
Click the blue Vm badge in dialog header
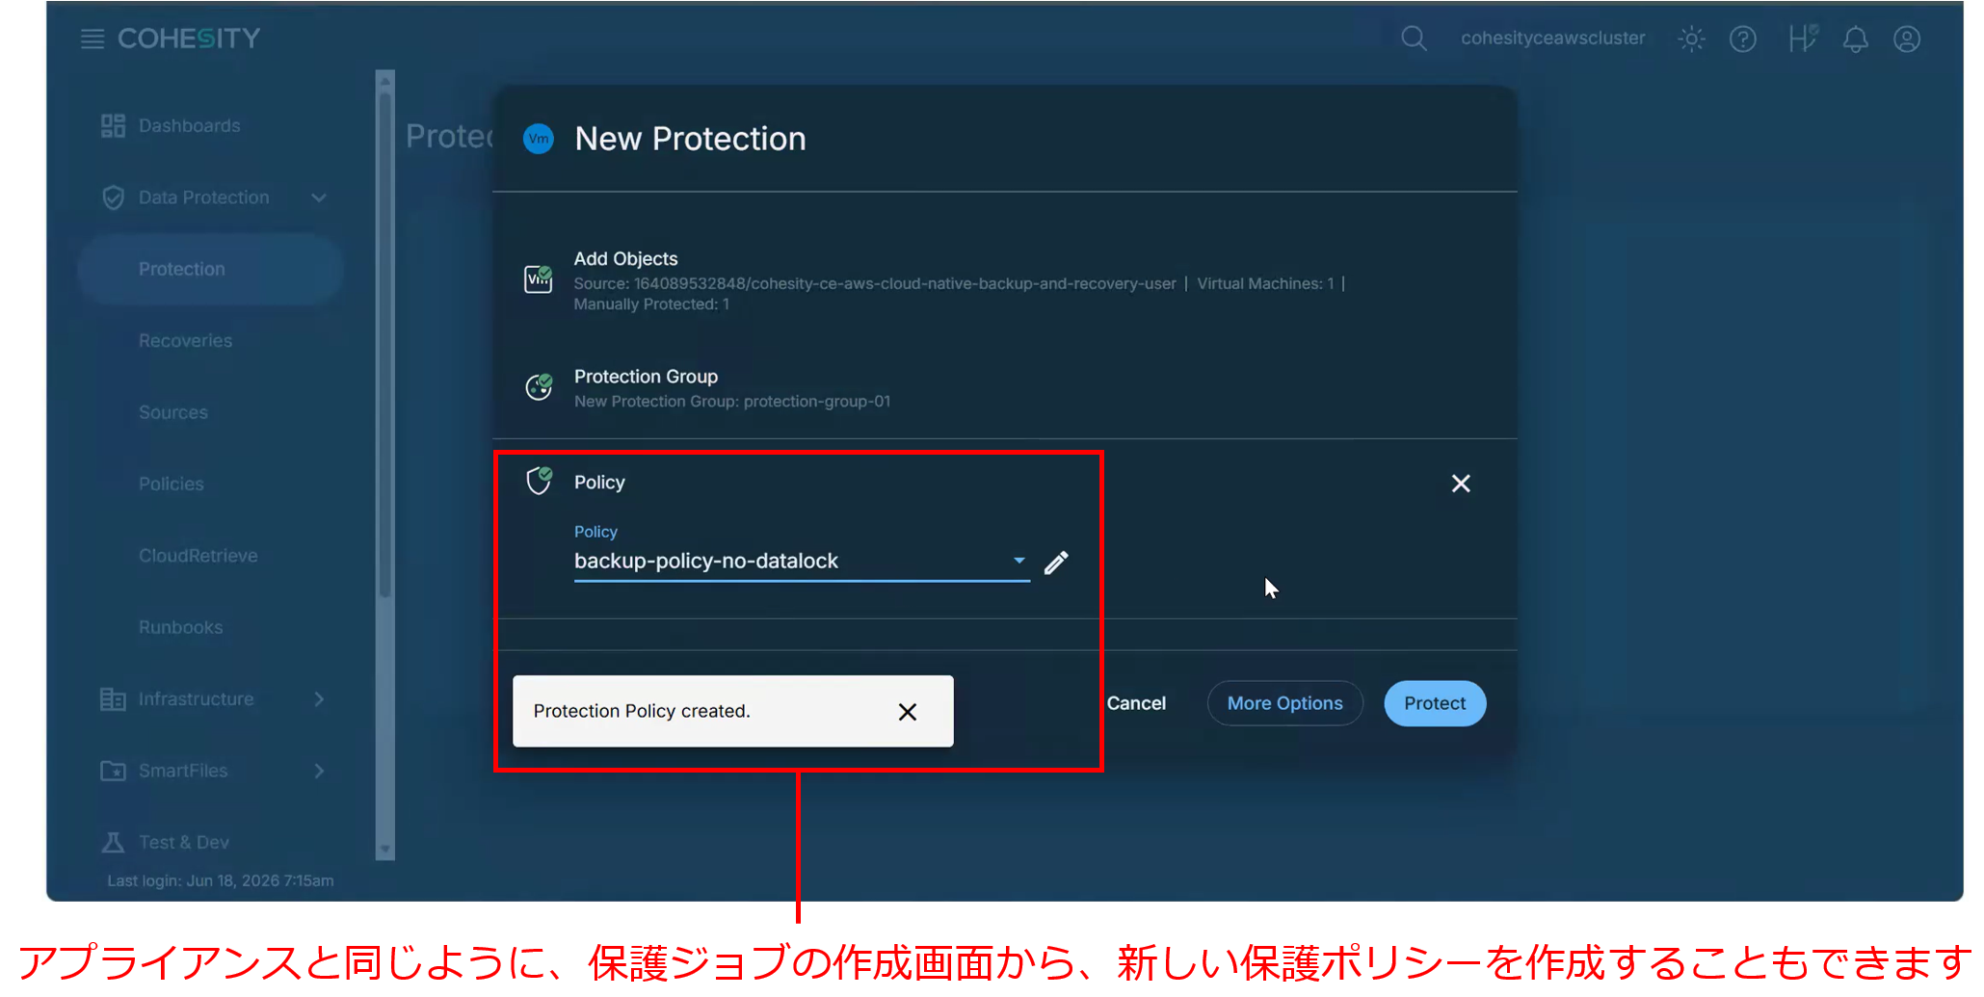[x=539, y=139]
